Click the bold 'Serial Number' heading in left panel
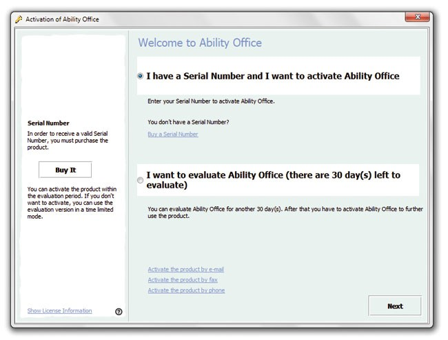 tap(48, 123)
